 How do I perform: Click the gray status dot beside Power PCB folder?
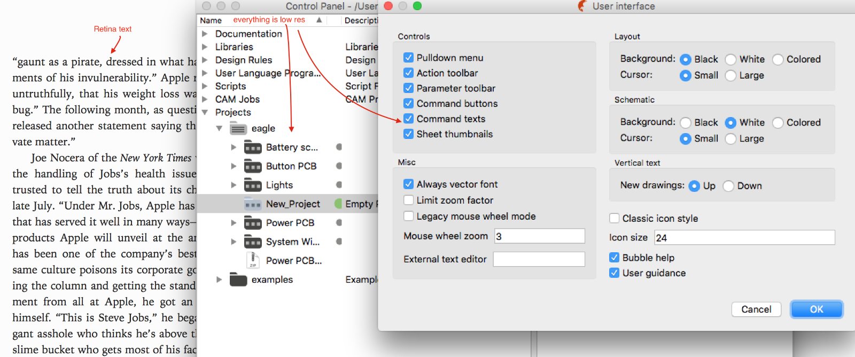339,223
